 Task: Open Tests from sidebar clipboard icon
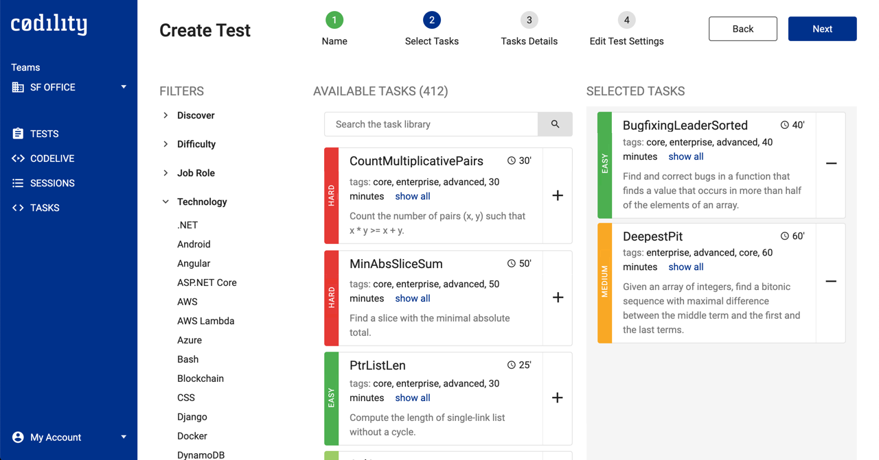[19, 134]
